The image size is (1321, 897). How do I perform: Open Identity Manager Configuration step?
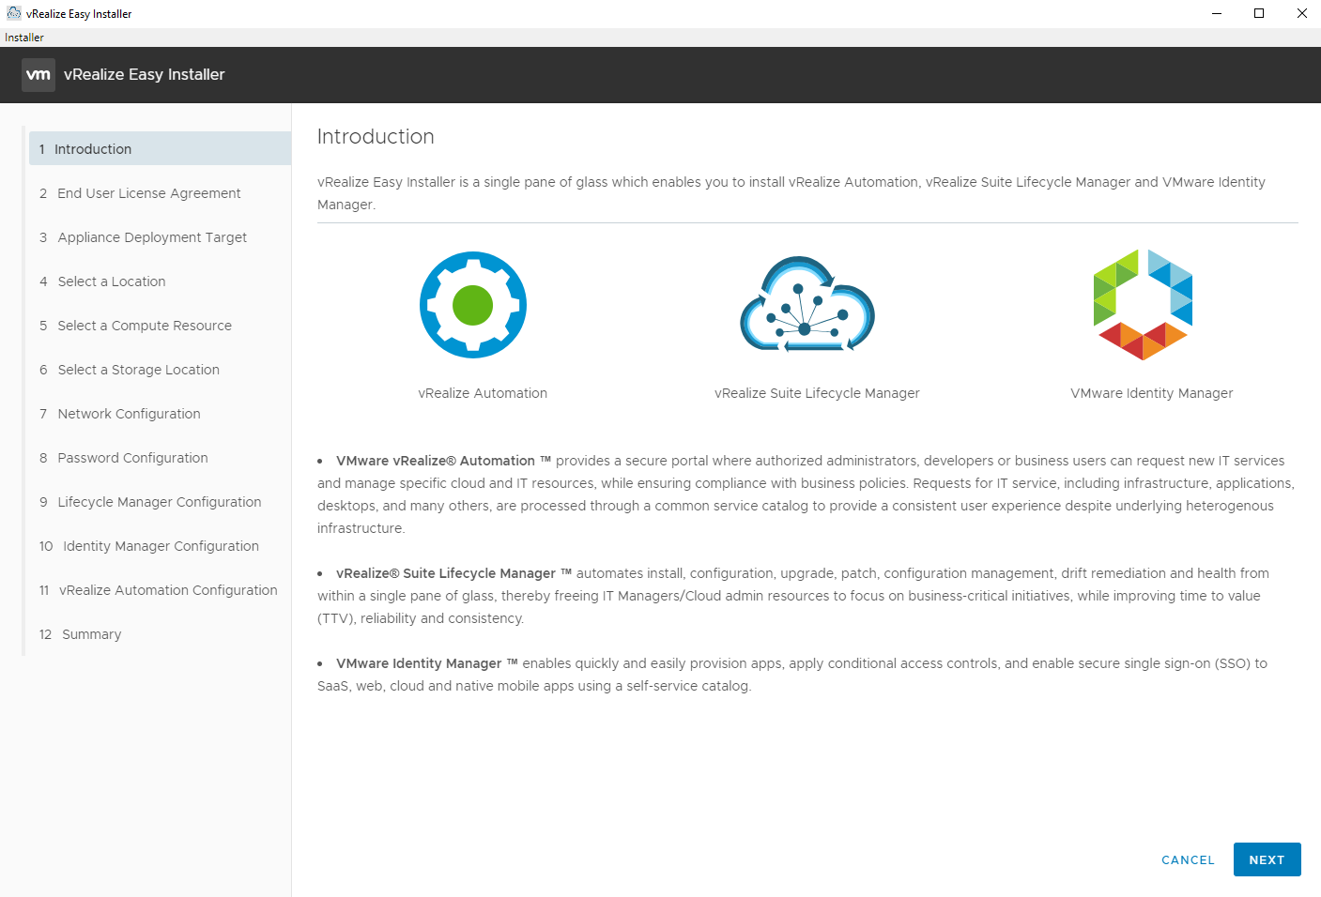(160, 546)
